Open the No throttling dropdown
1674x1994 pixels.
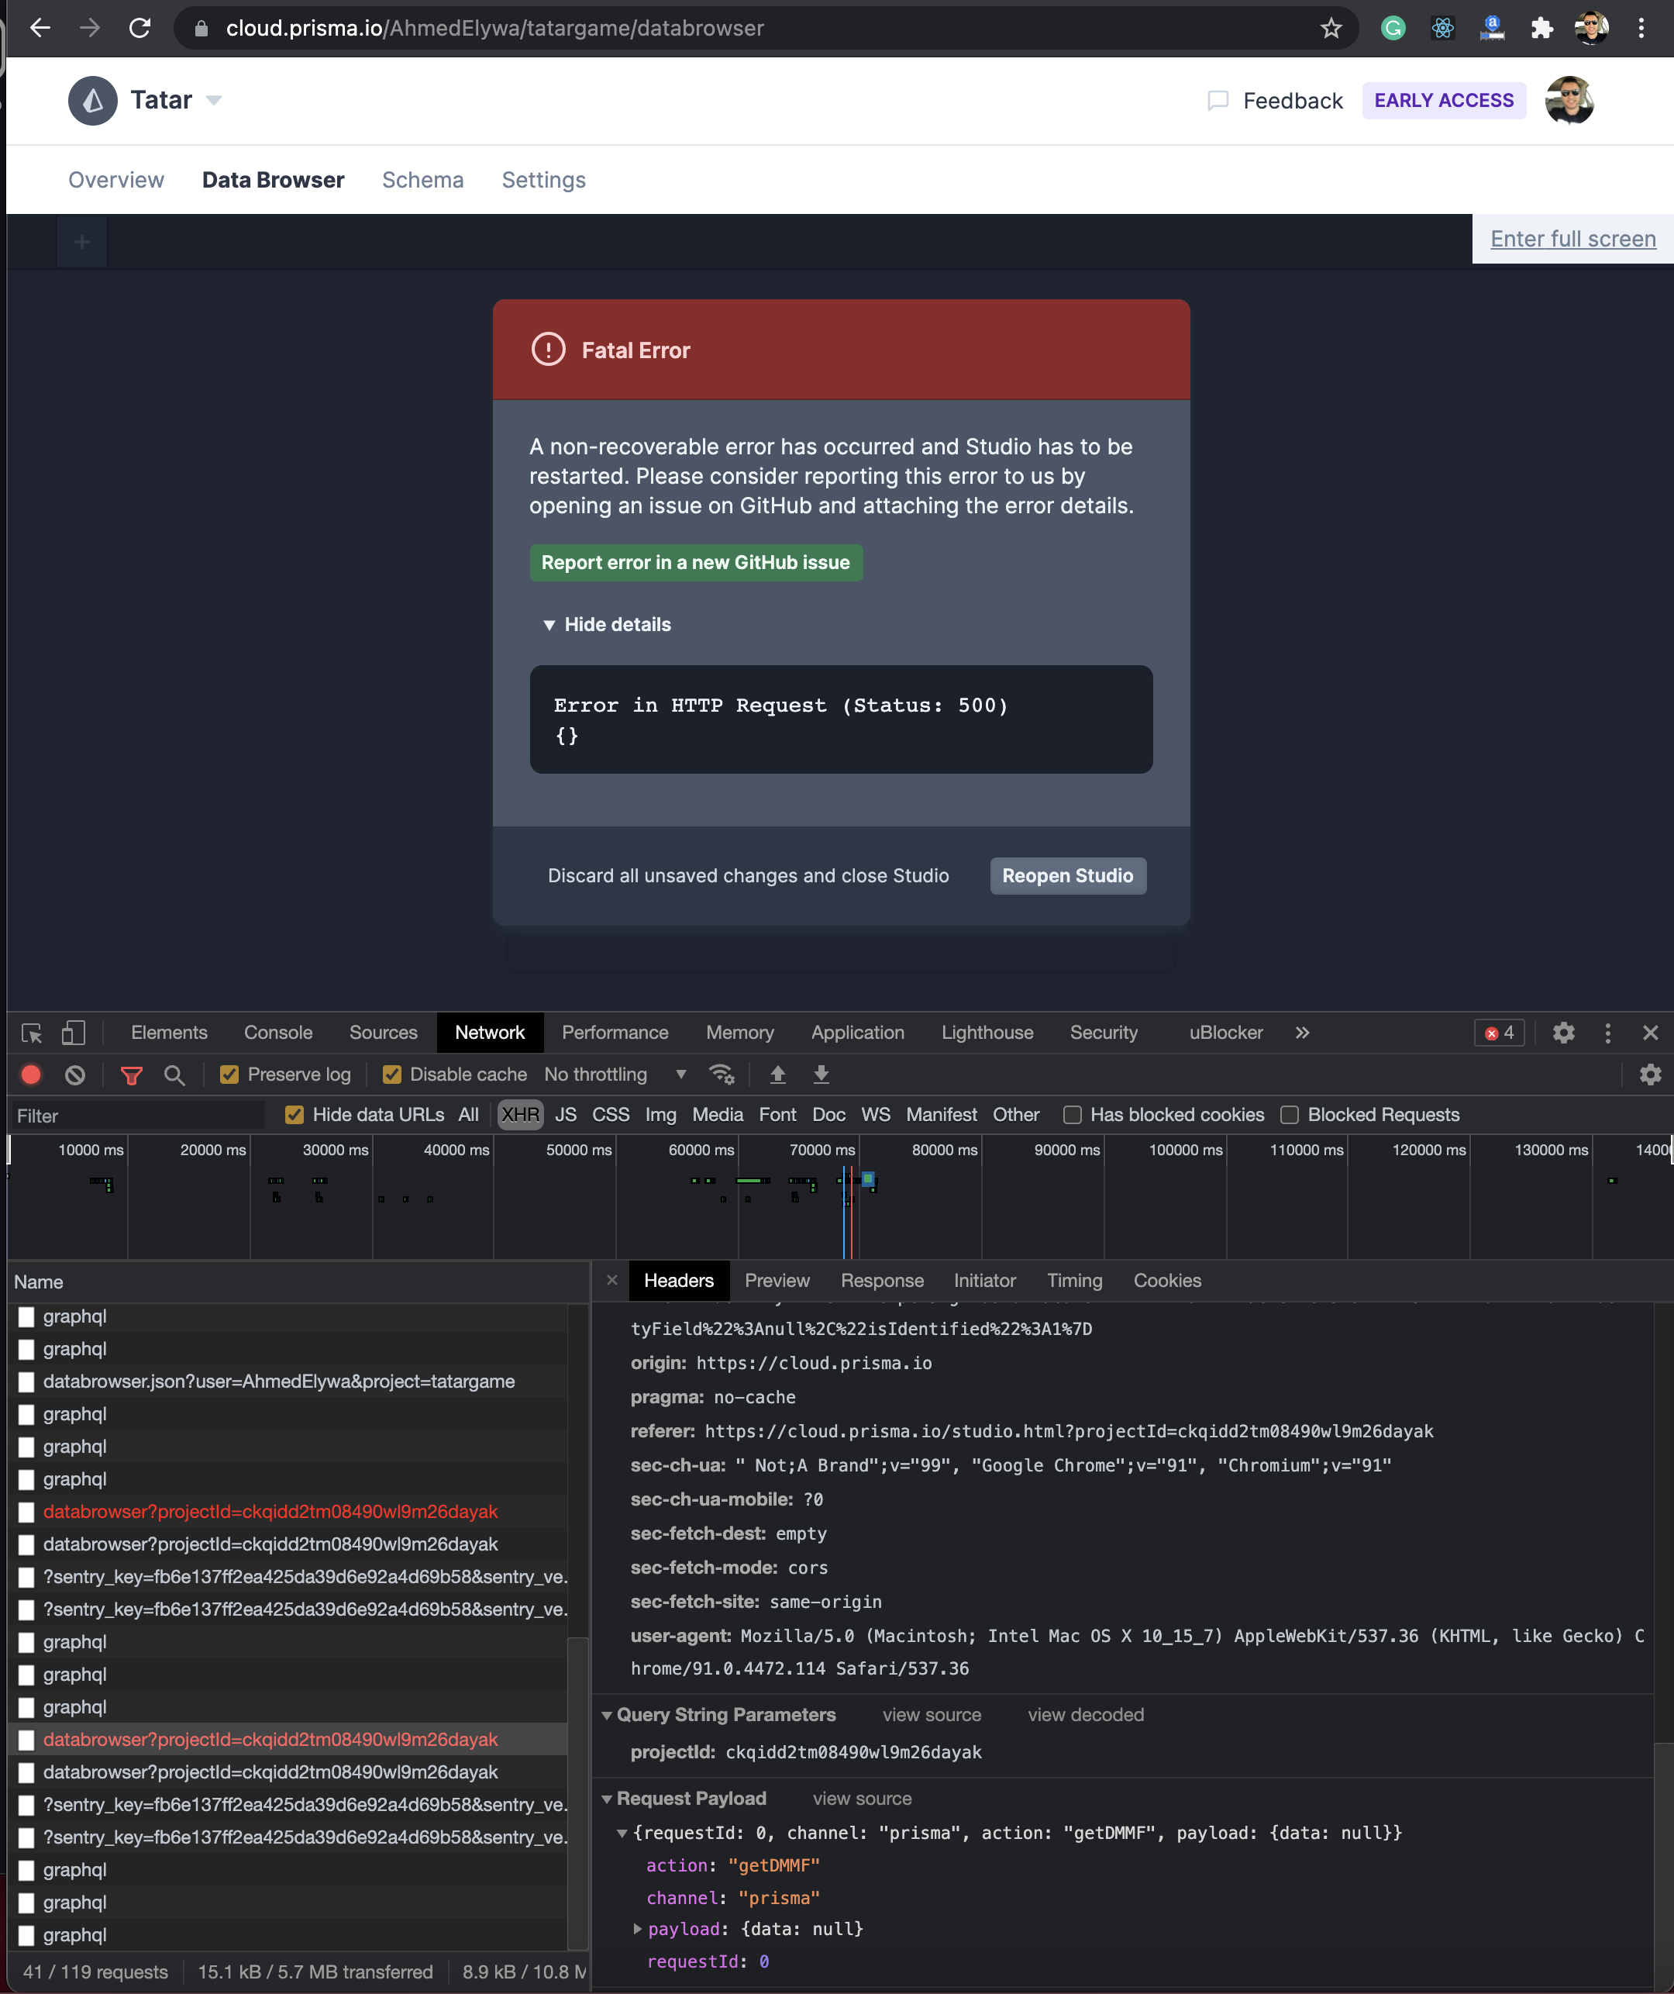615,1074
